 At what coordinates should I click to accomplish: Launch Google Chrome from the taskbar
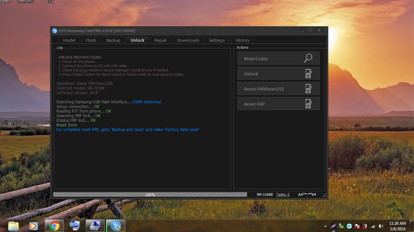coord(54,226)
